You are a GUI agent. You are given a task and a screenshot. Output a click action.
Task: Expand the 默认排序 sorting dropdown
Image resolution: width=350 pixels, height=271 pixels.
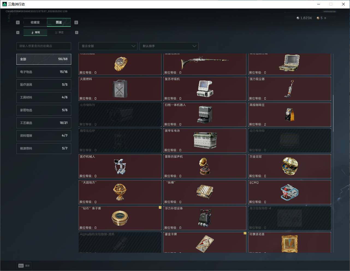click(169, 46)
